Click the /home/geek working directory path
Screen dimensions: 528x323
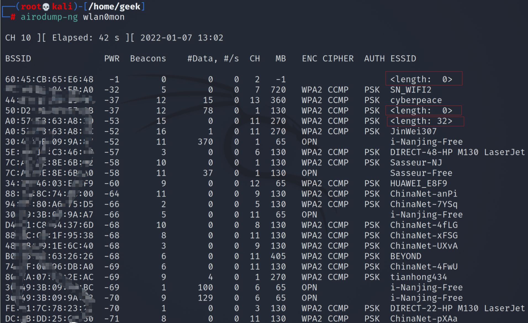(x=114, y=6)
